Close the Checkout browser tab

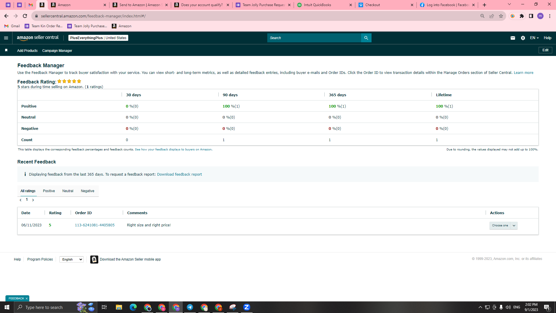pos(412,5)
